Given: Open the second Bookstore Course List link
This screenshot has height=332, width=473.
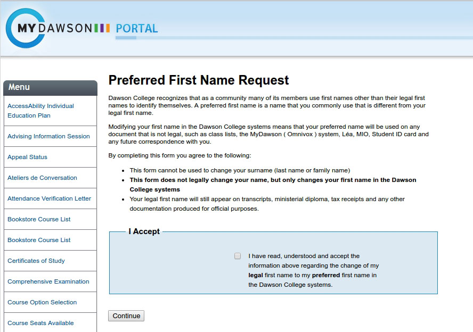Looking at the screenshot, I should pos(39,240).
